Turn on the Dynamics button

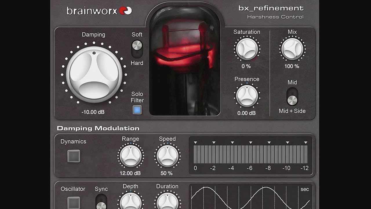(74, 156)
